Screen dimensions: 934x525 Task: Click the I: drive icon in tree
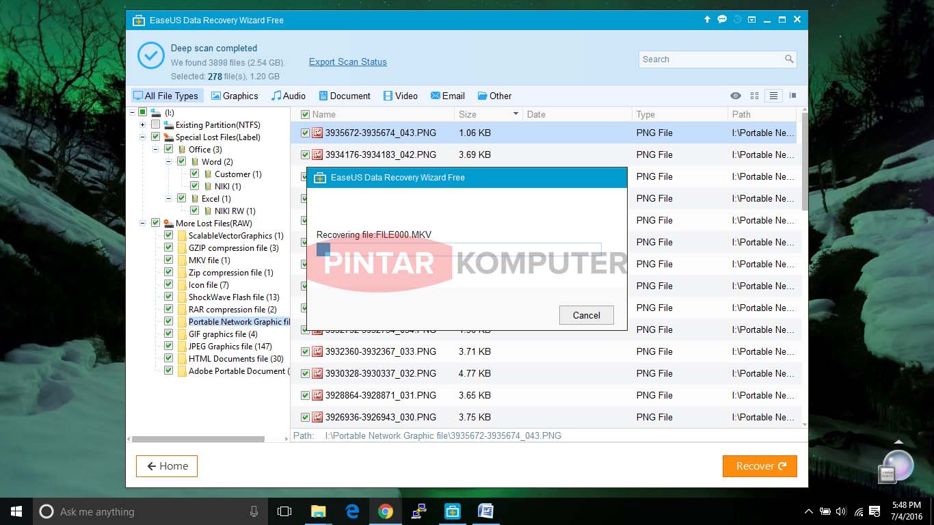tap(156, 112)
